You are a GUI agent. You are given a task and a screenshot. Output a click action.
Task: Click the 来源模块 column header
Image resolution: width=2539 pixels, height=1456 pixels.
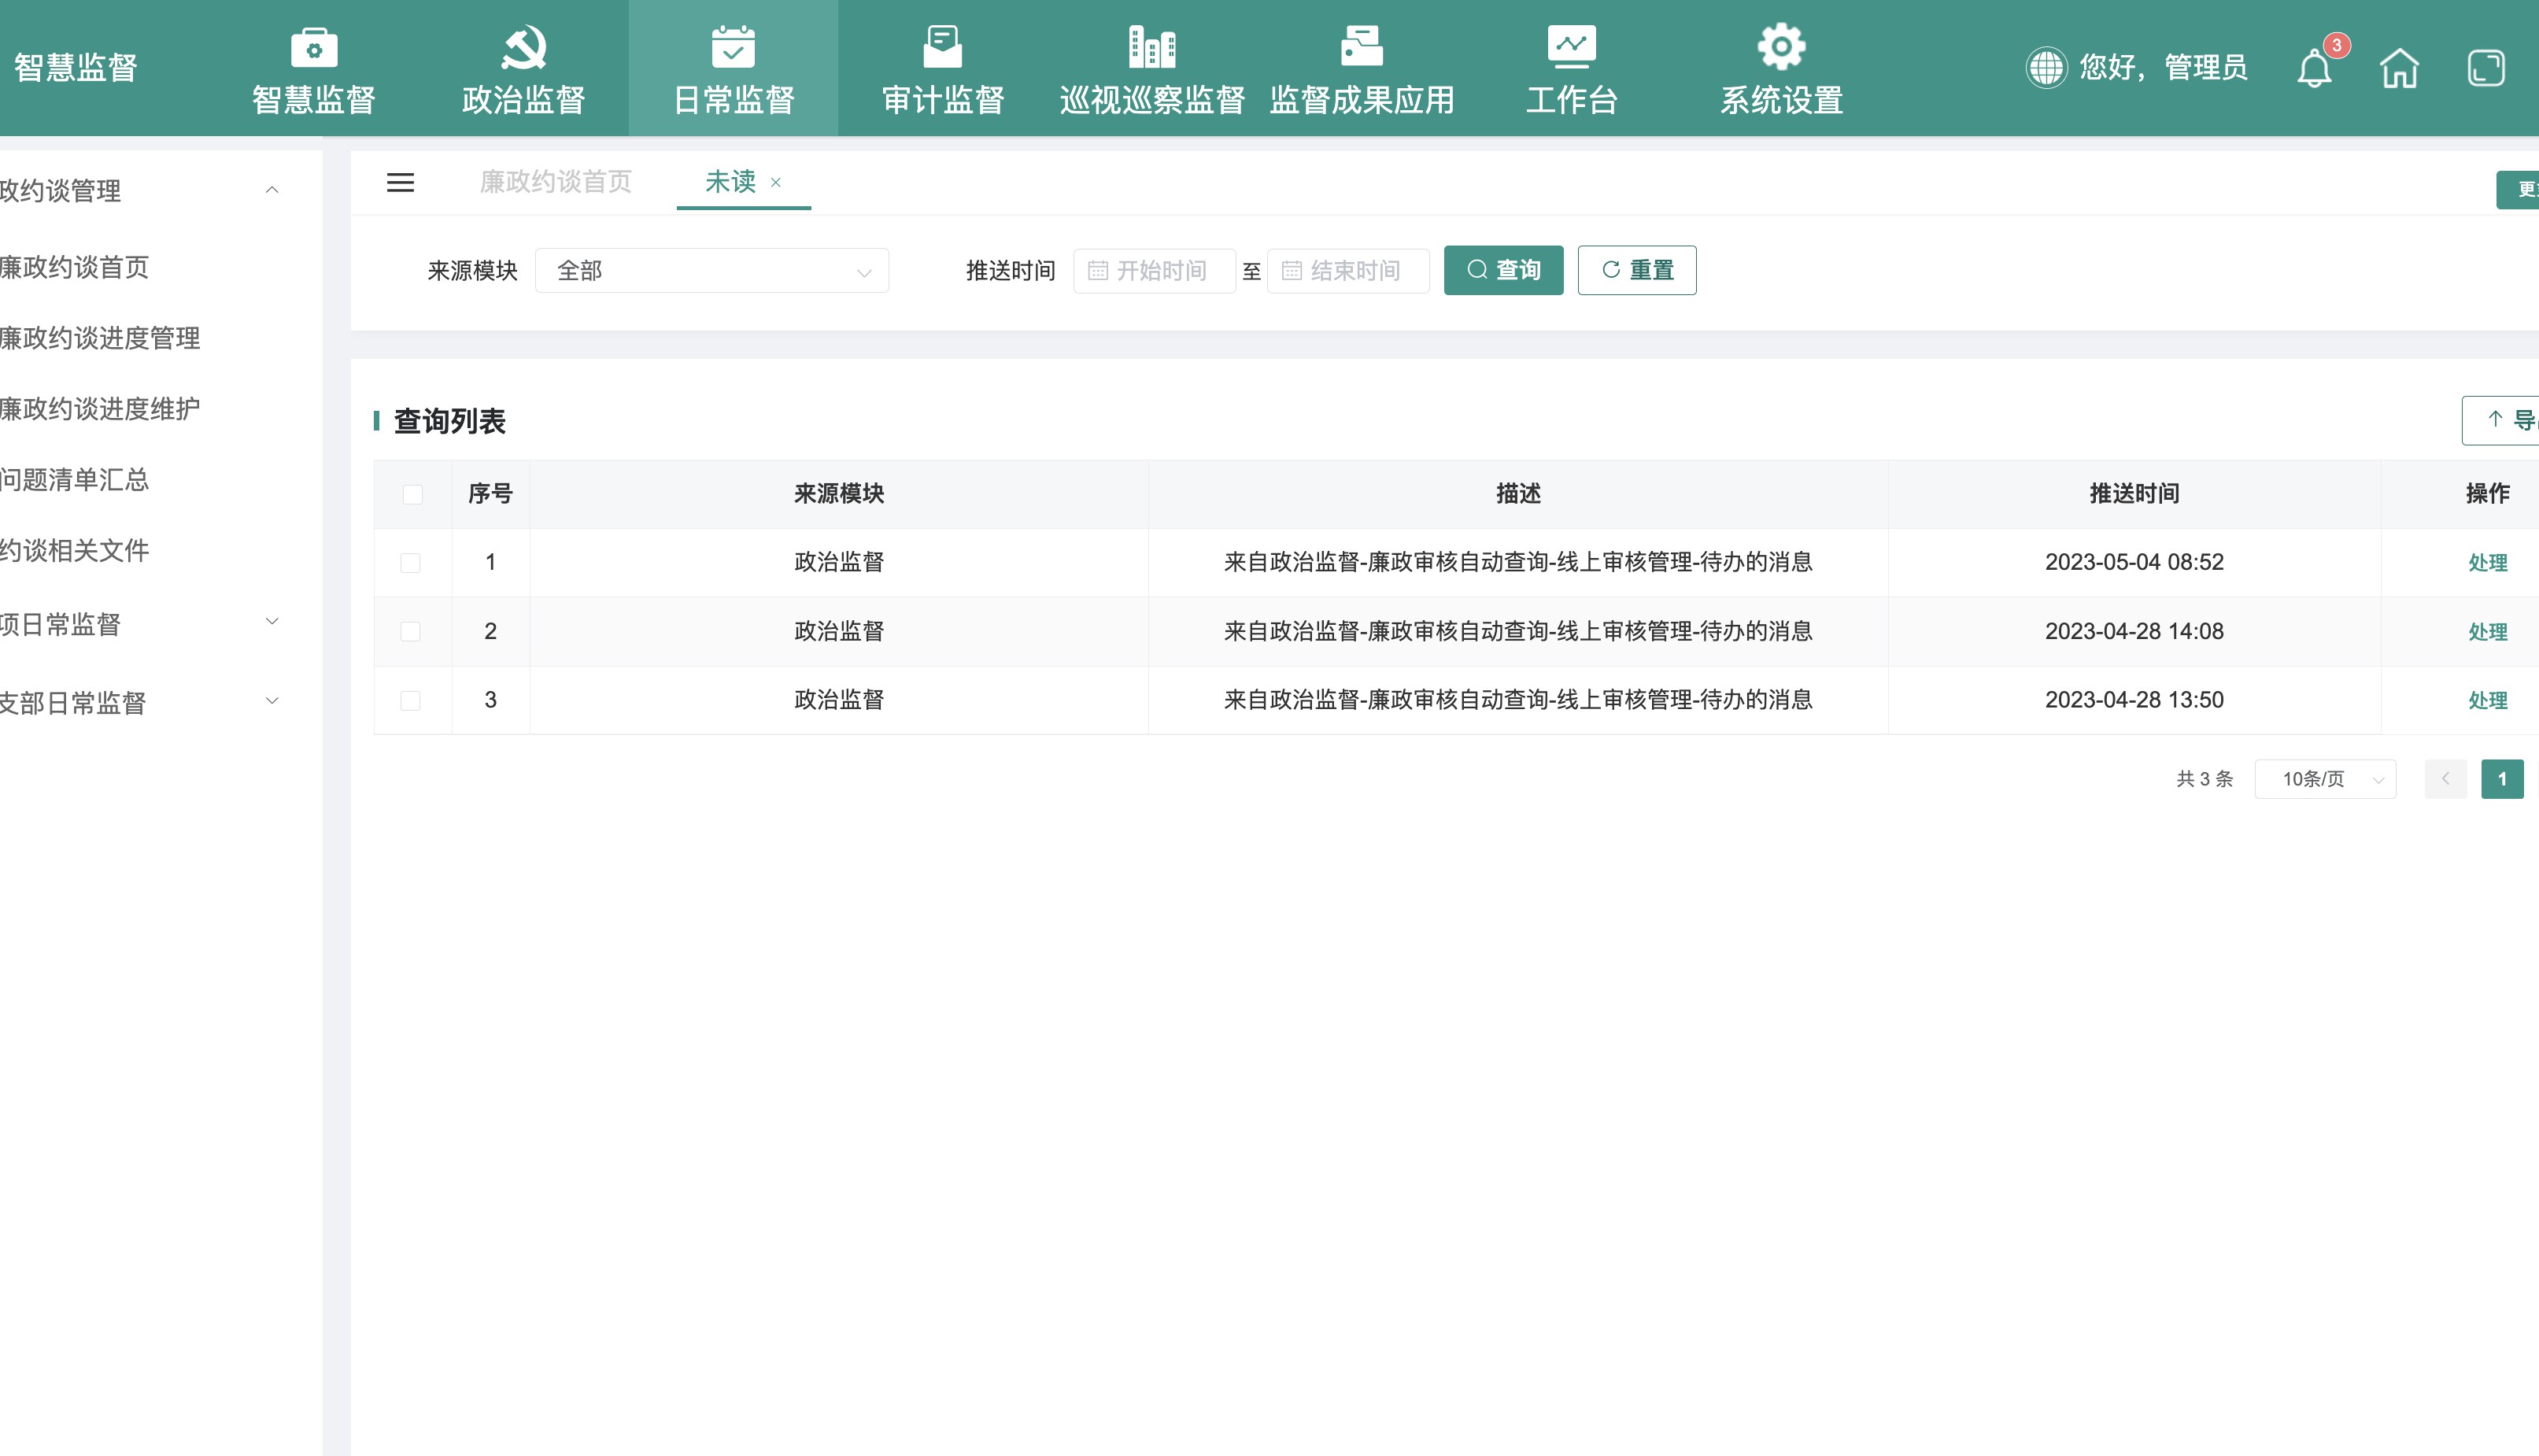pyautogui.click(x=838, y=494)
